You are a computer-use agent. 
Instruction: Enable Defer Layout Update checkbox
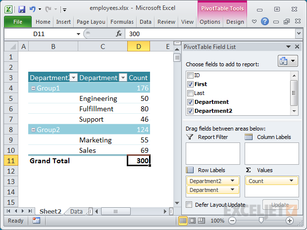pyautogui.click(x=189, y=204)
